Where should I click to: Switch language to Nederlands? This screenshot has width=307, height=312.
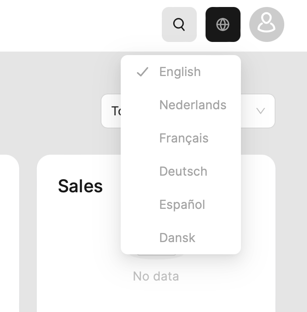tap(192, 105)
